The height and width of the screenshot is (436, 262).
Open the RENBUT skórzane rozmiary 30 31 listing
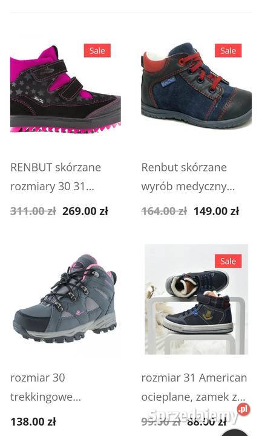pyautogui.click(x=56, y=177)
